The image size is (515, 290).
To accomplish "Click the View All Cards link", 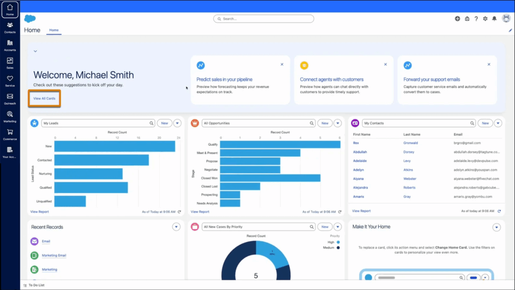I will (x=44, y=99).
